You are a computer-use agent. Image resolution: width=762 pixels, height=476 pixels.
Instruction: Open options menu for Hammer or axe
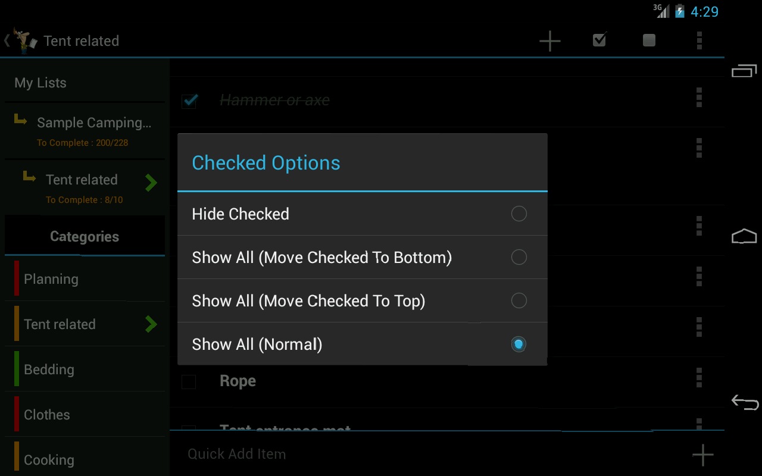[x=699, y=98]
